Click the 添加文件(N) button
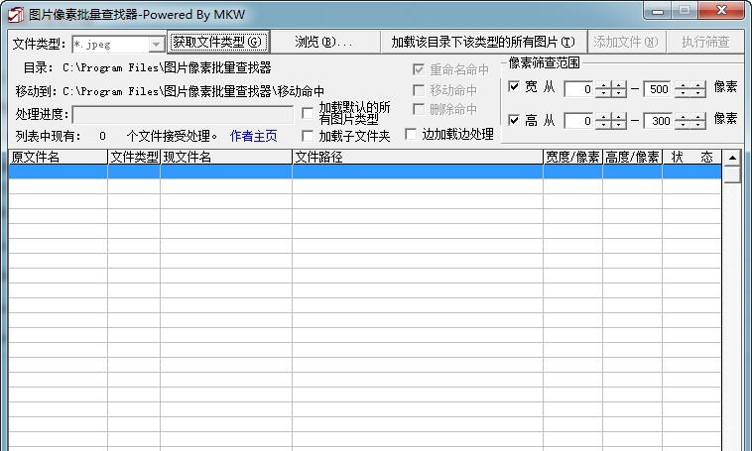The width and height of the screenshot is (752, 451). pos(625,42)
